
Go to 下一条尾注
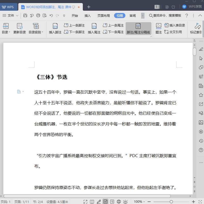[113, 32]
